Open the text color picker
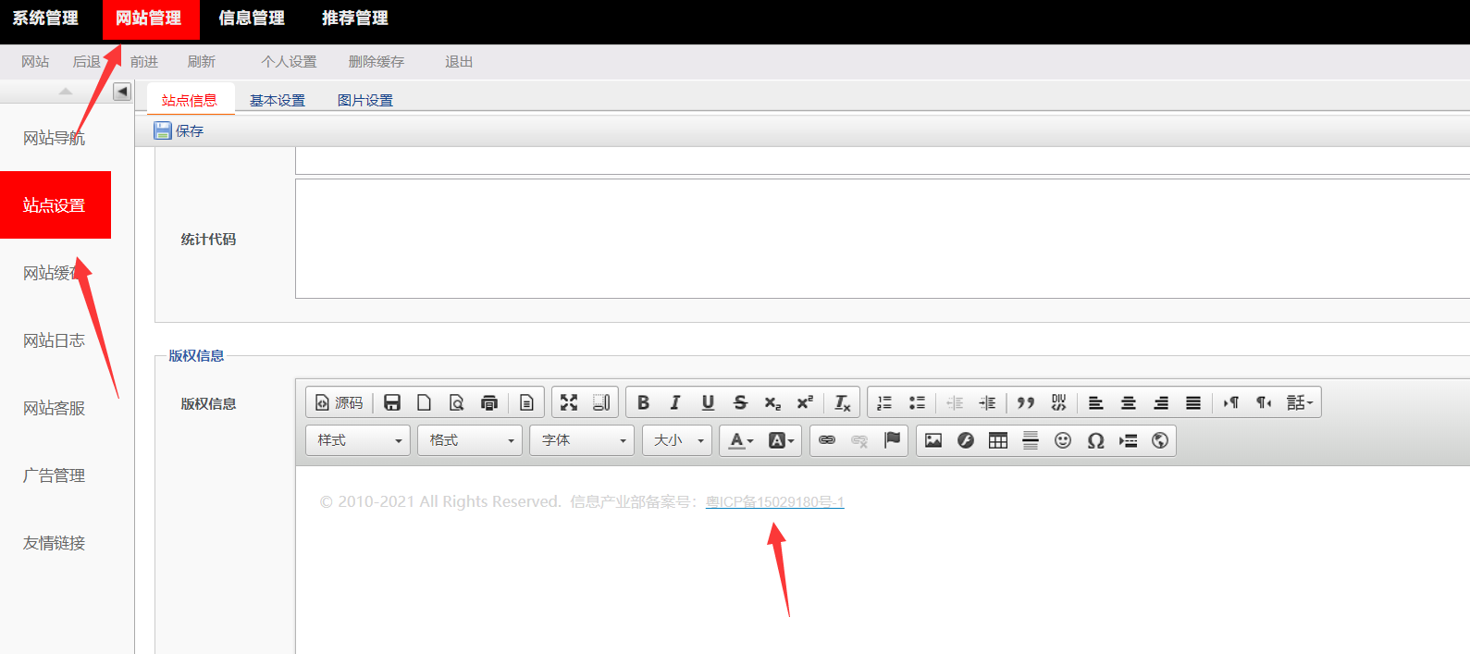Image resolution: width=1470 pixels, height=654 pixels. tap(741, 440)
